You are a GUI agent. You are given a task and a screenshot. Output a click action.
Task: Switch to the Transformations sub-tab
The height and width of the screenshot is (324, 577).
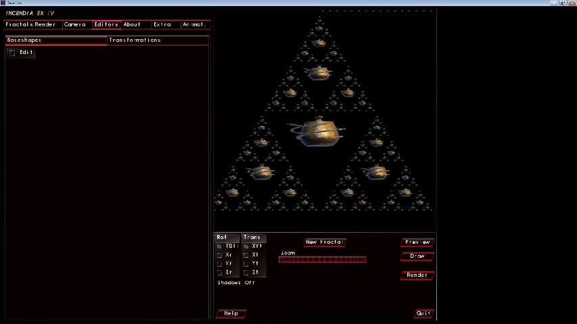pos(158,40)
